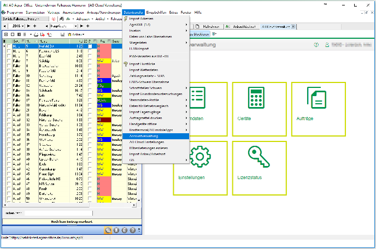376x249 pixels.
Task: Close the AO Cloud Verwaltung tab
Action: tap(293, 27)
